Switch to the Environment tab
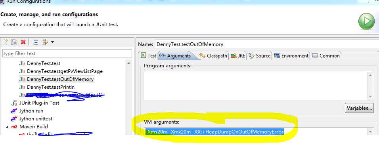This screenshot has width=379, height=143. (291, 56)
